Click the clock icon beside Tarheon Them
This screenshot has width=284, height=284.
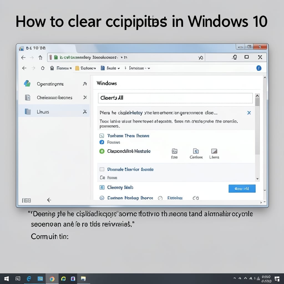coord(102,136)
